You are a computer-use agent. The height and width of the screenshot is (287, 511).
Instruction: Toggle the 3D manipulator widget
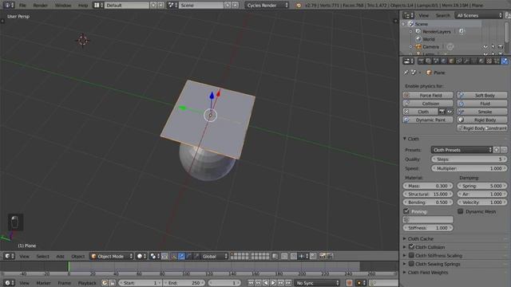pyautogui.click(x=174, y=257)
